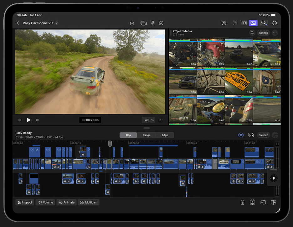Go back using the top-left chevron
293x227 pixels.
tap(18, 23)
